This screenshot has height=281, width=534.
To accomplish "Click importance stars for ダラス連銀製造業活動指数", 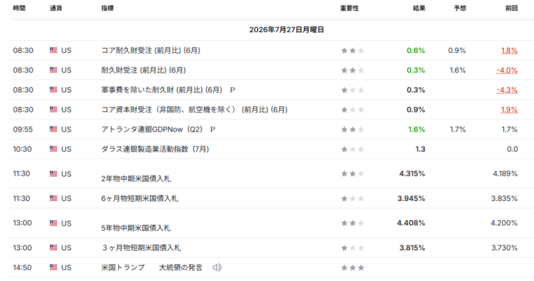I will tap(352, 149).
